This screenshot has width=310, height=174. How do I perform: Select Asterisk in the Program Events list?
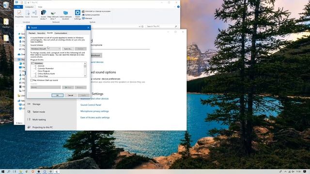tap(41, 66)
